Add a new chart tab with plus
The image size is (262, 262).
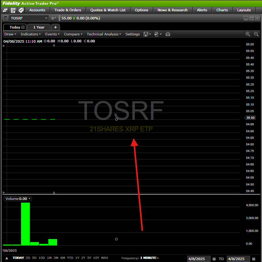coord(56,27)
